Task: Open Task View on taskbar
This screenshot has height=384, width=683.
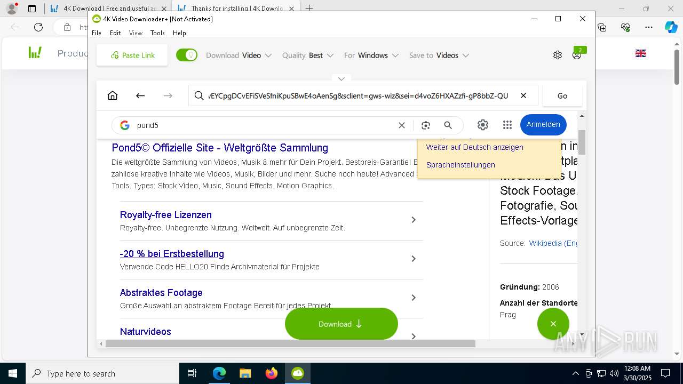Action: click(192, 373)
